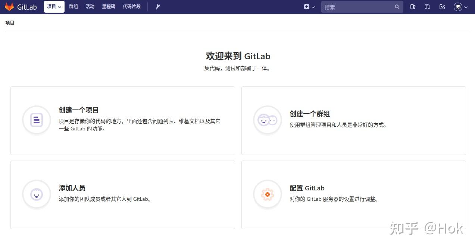This screenshot has width=475, height=247.
Task: Select the 活动 menu item
Action: [90, 6]
